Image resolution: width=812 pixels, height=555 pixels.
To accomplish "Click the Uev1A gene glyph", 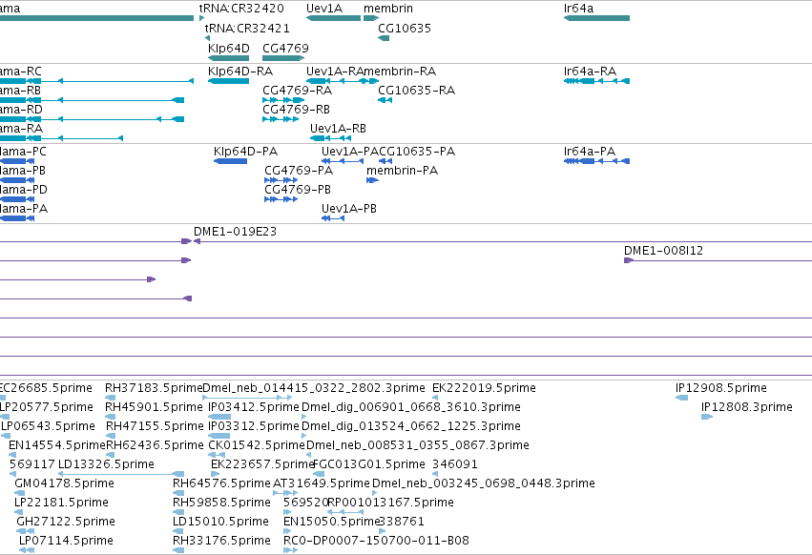I will [x=334, y=18].
